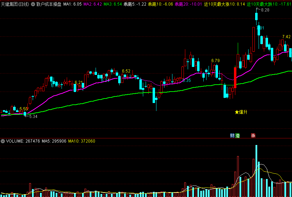This screenshot has width=292, height=197.
Task: Click the green MA3: 6.54 value
Action: point(113,4)
